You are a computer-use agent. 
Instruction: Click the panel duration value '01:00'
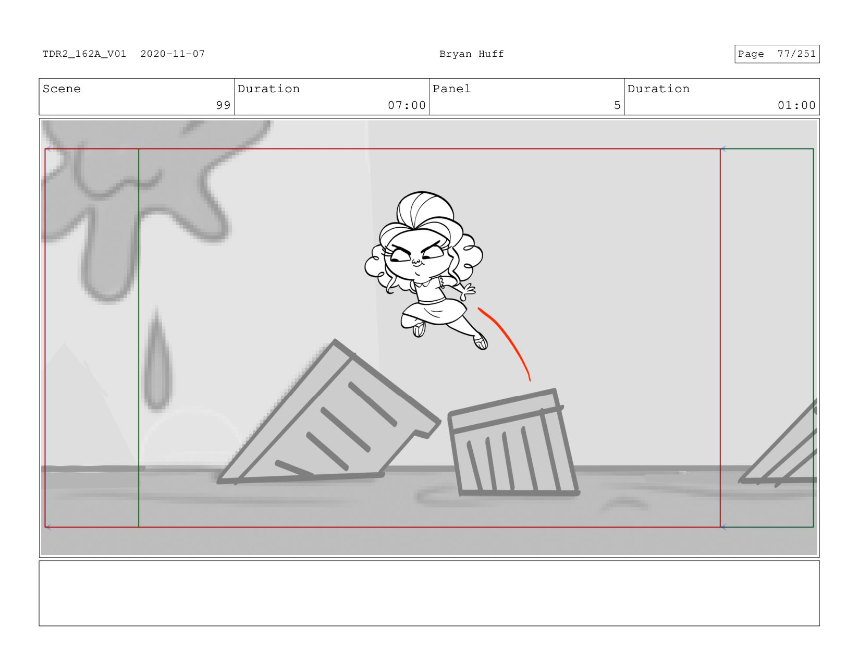click(796, 105)
